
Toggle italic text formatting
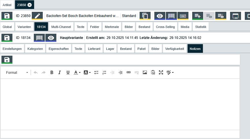[60, 72]
